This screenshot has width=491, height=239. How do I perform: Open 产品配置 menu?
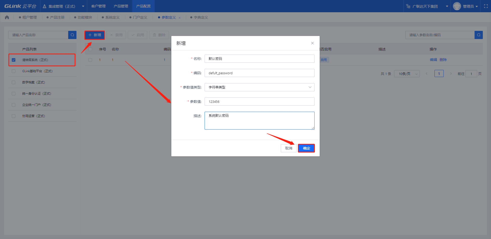143,6
